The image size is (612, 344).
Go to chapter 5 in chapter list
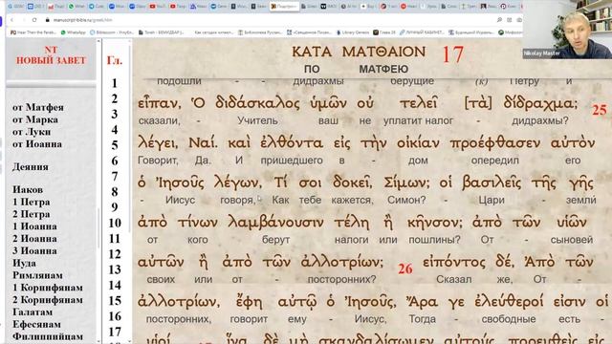[x=115, y=145]
